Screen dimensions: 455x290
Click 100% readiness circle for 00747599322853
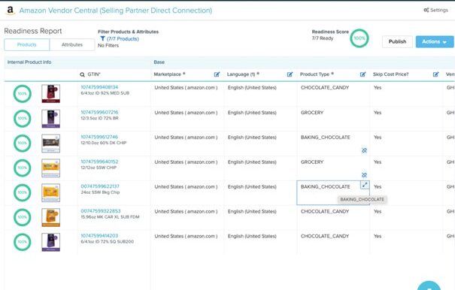click(23, 217)
